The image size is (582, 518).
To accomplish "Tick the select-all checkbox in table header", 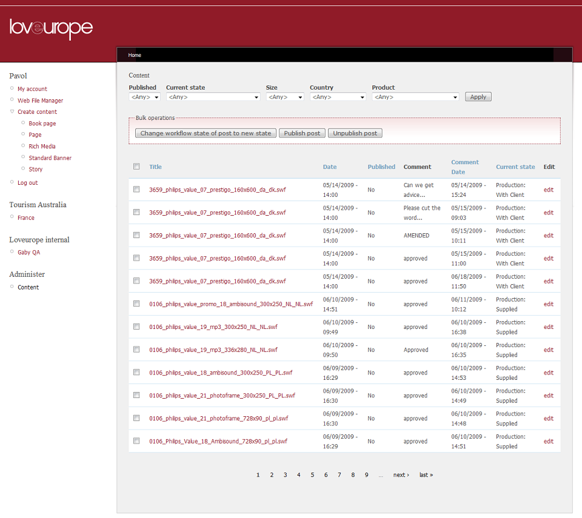I will pos(136,166).
